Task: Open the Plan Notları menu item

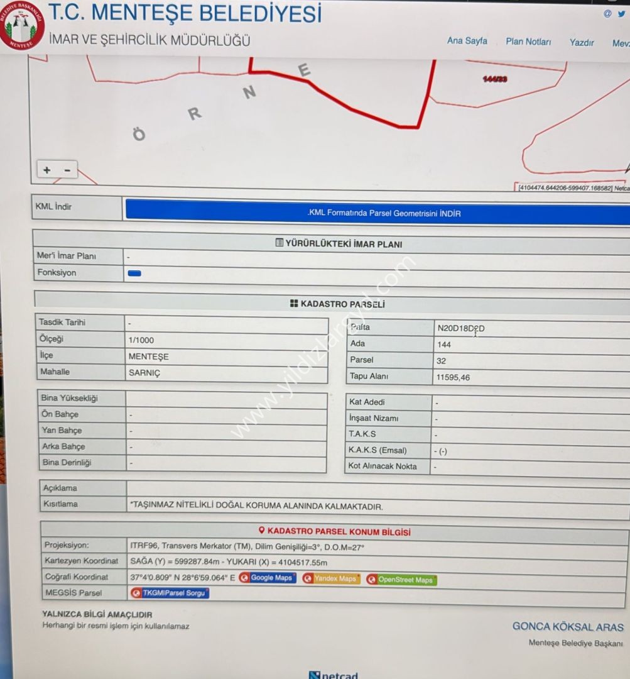Action: click(x=528, y=42)
